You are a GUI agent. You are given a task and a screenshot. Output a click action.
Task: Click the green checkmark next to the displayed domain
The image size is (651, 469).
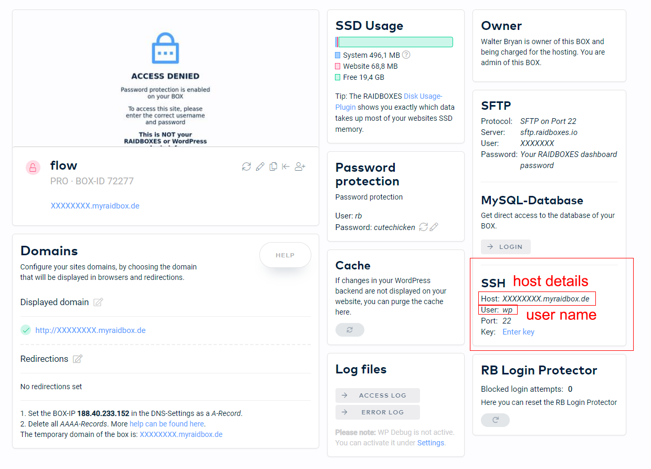[x=26, y=330]
